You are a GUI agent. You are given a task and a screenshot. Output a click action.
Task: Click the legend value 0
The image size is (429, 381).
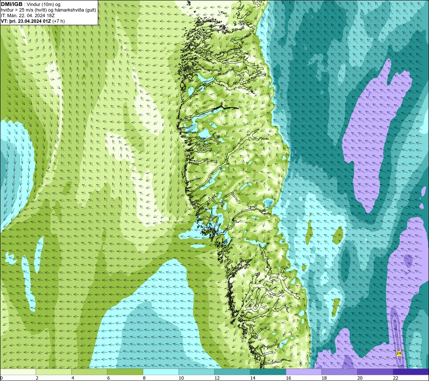tap(1, 378)
